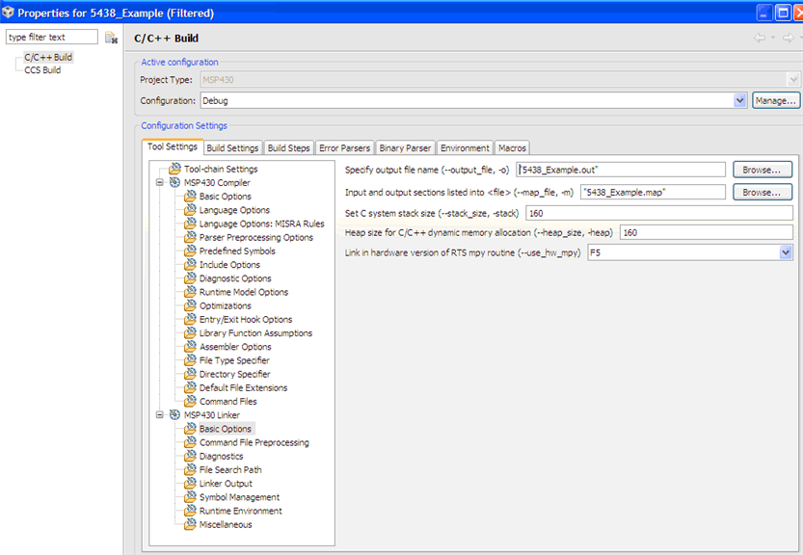Click Browse... for map file
Image resolution: width=803 pixels, height=555 pixels.
[762, 192]
